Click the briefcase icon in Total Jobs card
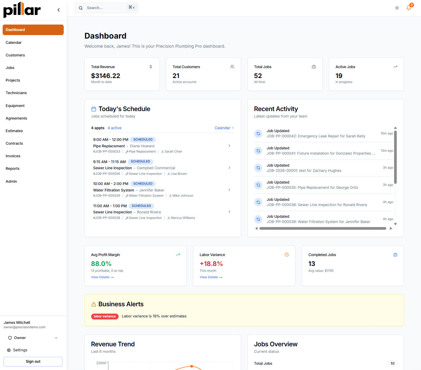 (x=314, y=67)
